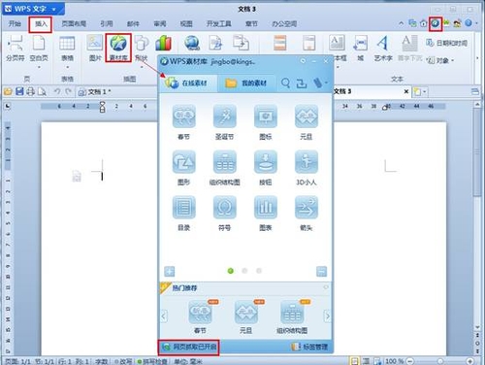The width and height of the screenshot is (485, 365).
Task: Open the 插入 ribbon tab
Action: (x=41, y=24)
